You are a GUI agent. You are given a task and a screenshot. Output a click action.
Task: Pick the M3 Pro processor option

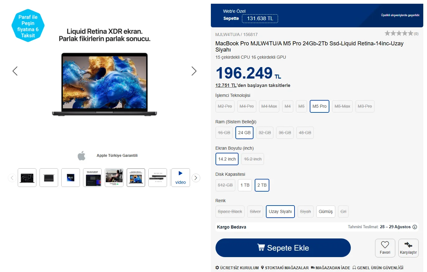[365, 106]
